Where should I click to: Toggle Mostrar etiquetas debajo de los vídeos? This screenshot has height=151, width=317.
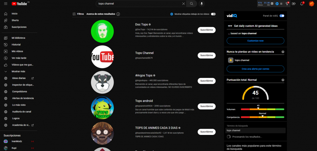click(x=213, y=14)
